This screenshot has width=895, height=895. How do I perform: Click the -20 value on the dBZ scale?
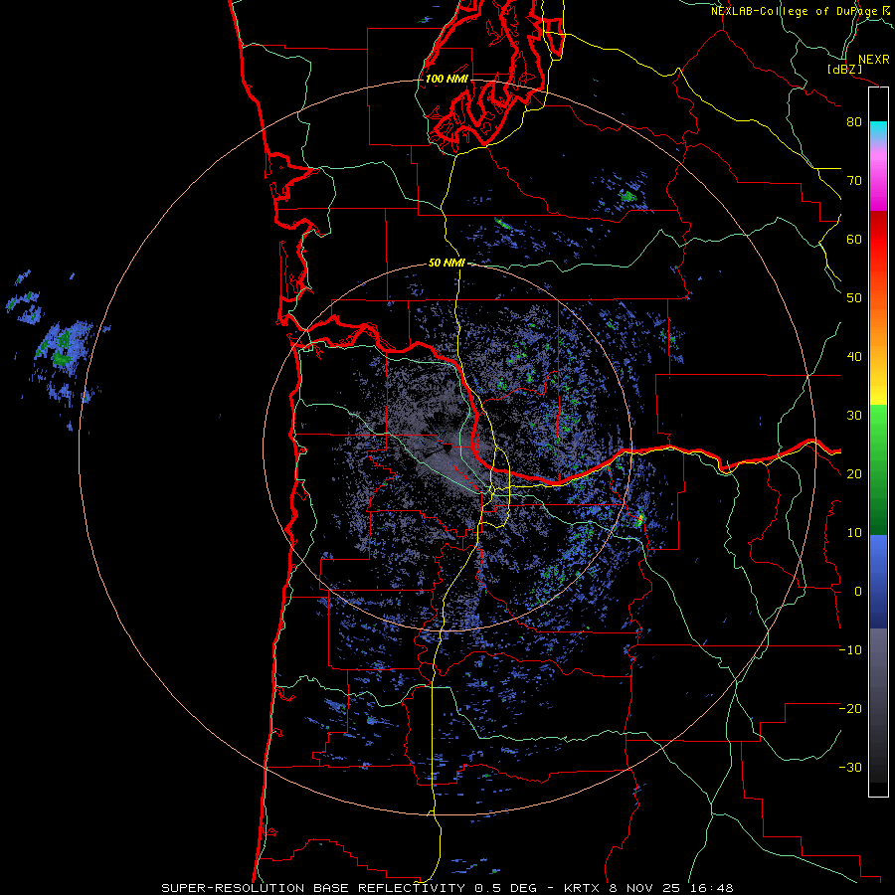850,709
